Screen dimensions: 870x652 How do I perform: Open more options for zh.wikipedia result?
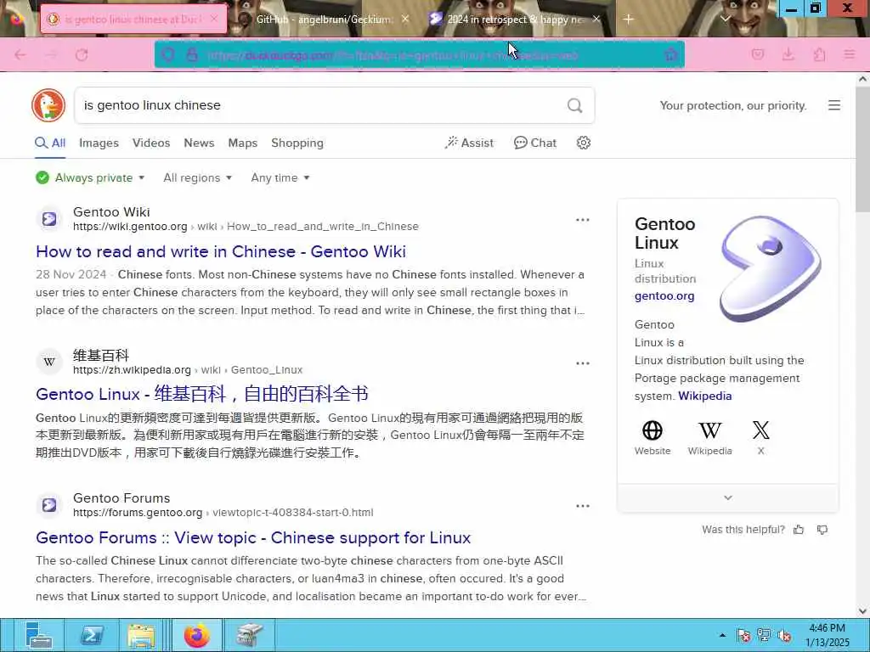click(x=583, y=363)
